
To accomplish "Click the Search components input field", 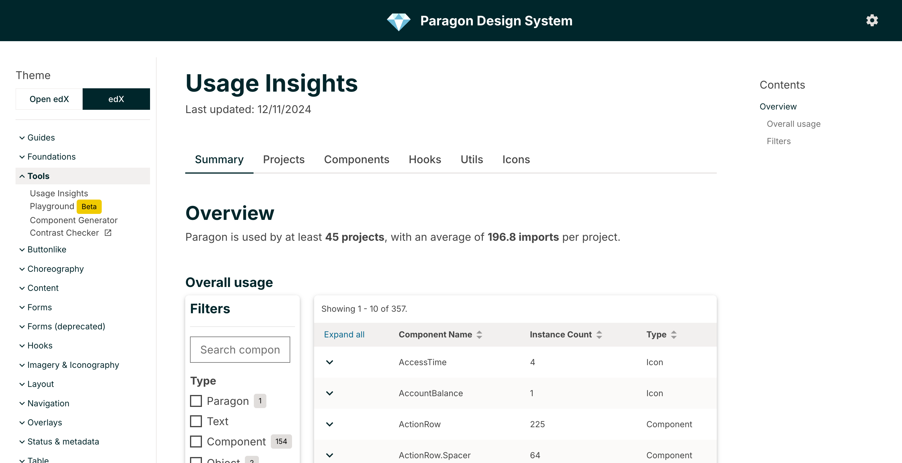I will click(240, 350).
